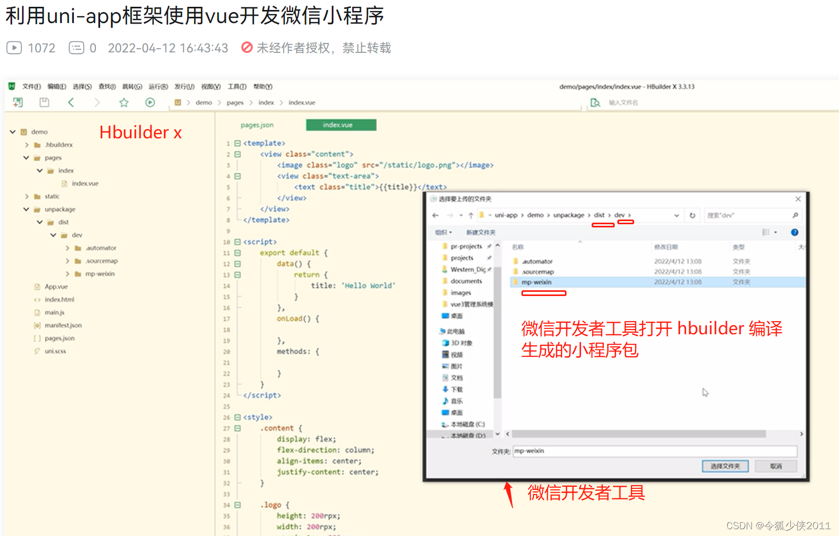
Task: Click the star bookmark icon in toolbar
Action: [x=124, y=102]
